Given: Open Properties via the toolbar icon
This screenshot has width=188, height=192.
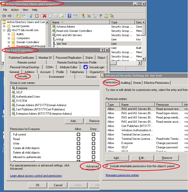Looking at the screenshot, I should tap(50, 16).
